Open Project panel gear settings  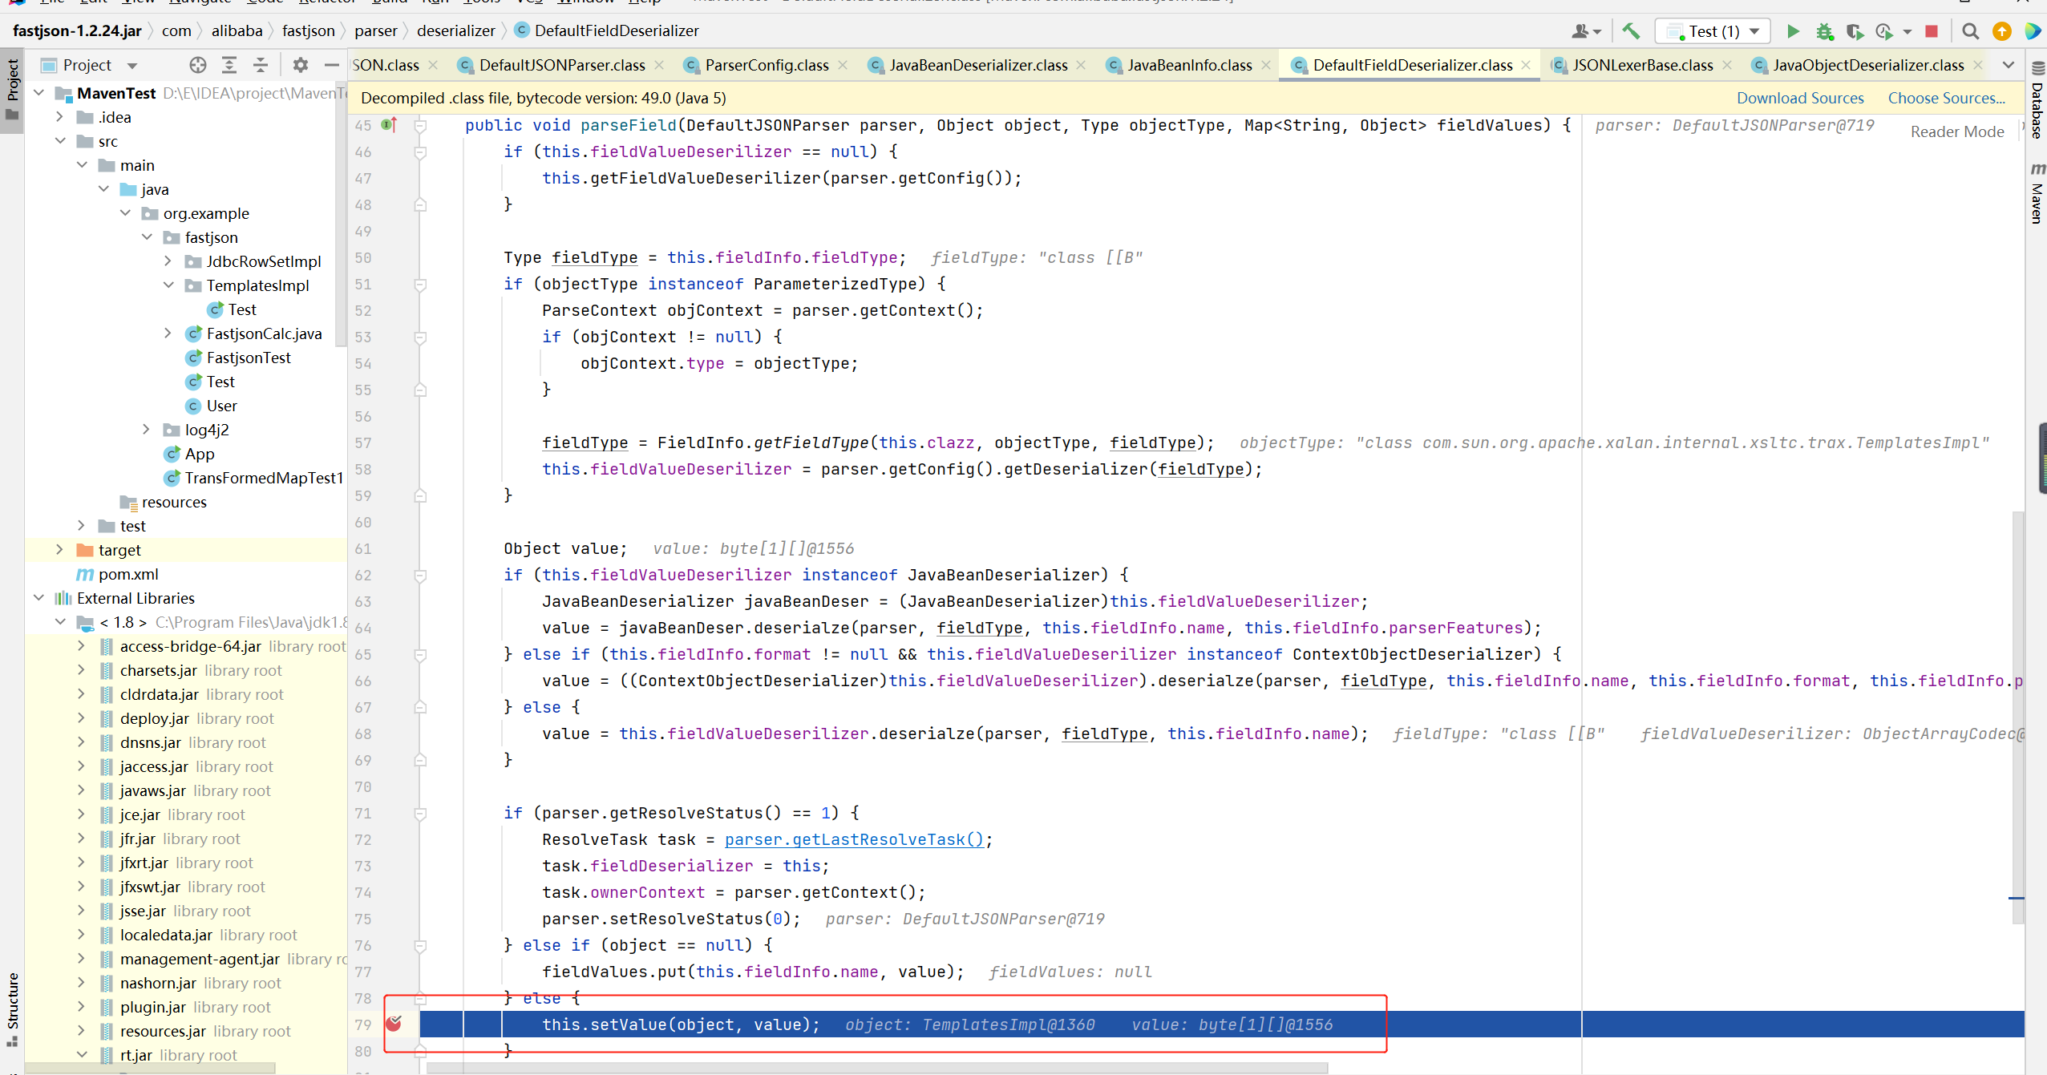pyautogui.click(x=300, y=65)
